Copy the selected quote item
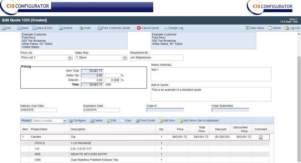Screen dimensions: 301x163 tap(126, 121)
